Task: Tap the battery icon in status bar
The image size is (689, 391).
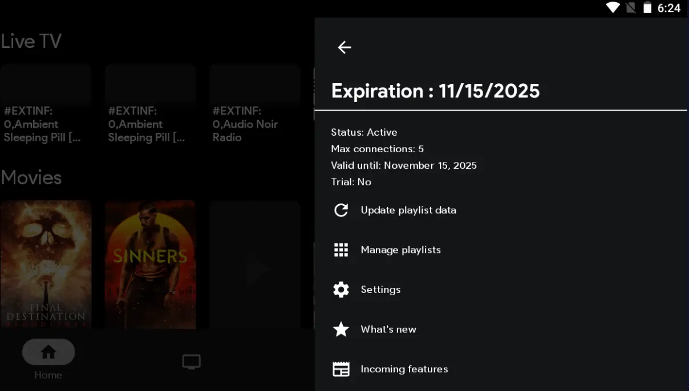Action: (x=647, y=7)
